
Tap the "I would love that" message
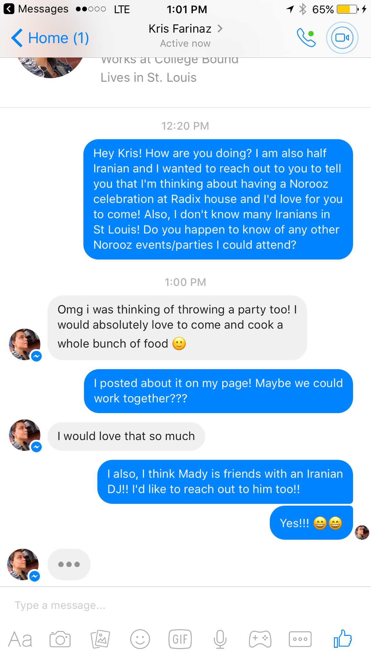pos(126,436)
